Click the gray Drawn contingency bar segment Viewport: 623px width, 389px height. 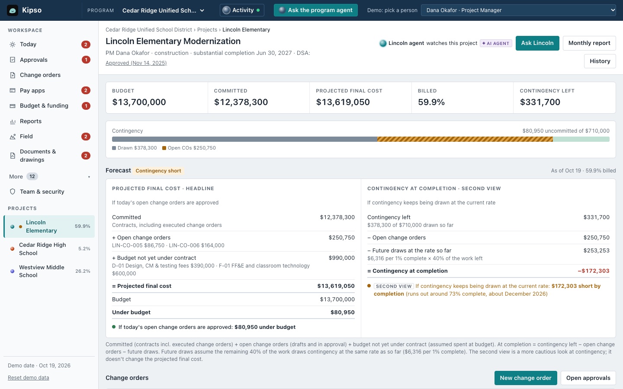pyautogui.click(x=244, y=139)
